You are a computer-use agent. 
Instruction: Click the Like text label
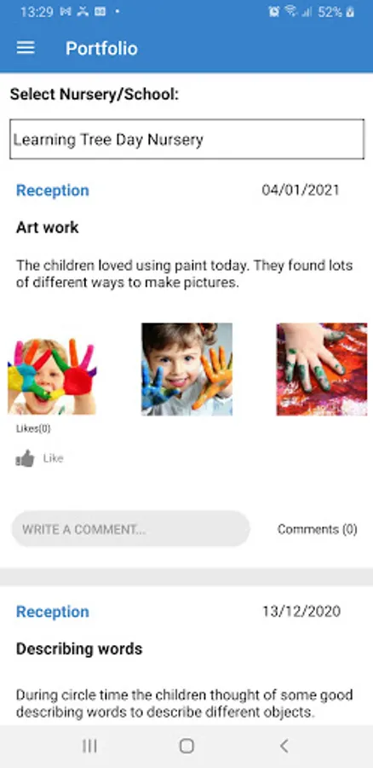(54, 458)
